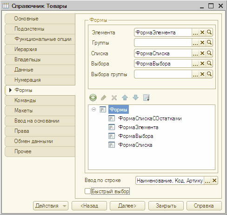Maximize the Справочник Товары window

click(211, 6)
